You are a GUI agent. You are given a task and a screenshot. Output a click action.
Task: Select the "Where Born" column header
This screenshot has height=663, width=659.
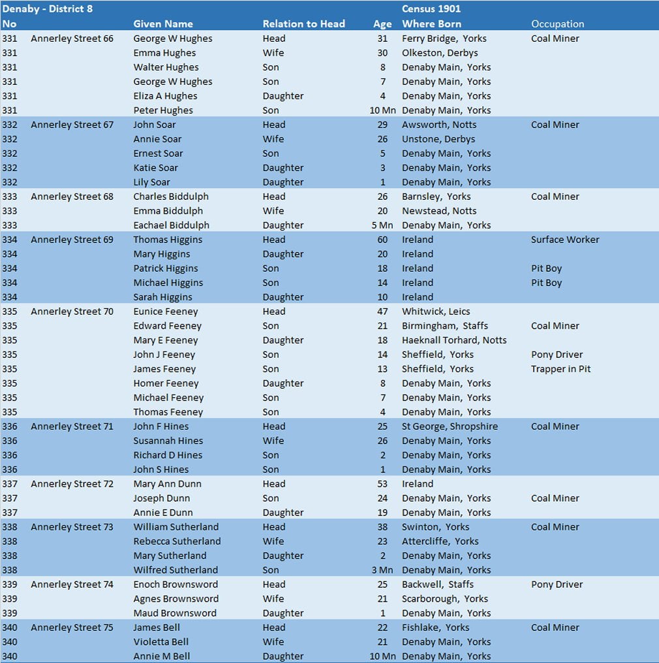[431, 24]
